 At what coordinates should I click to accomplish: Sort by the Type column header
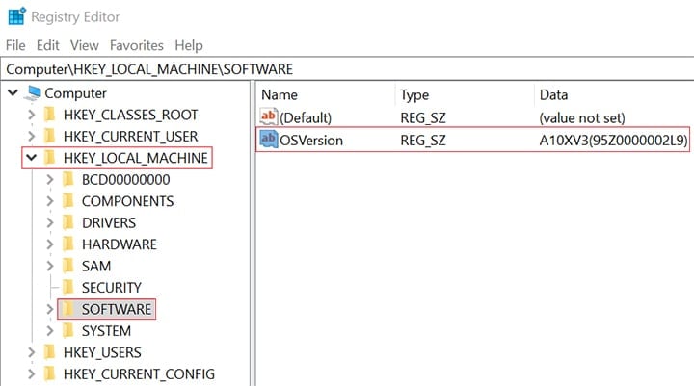coord(414,95)
